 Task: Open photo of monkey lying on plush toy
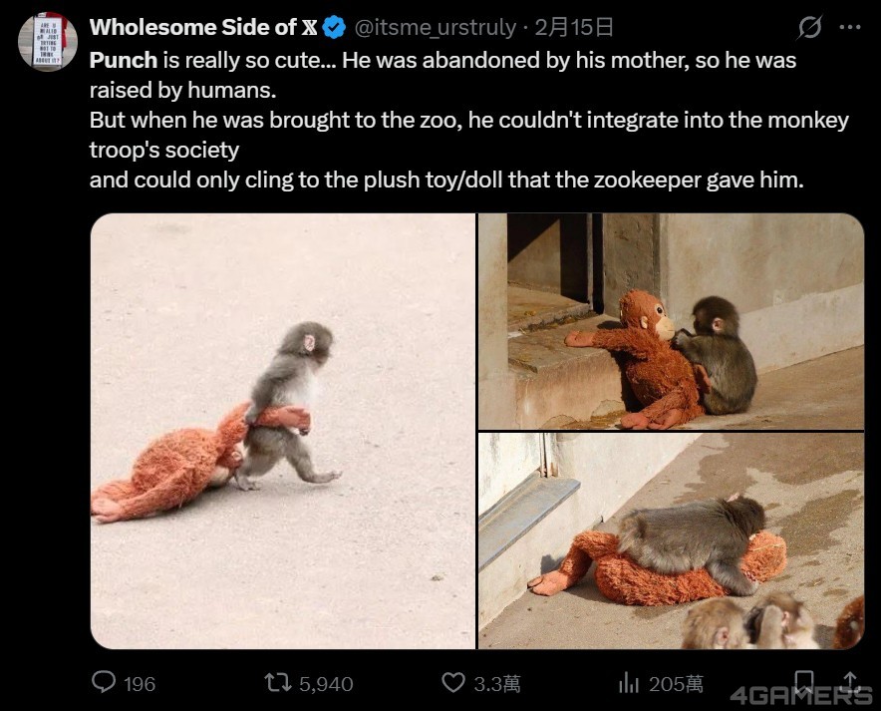click(x=671, y=540)
